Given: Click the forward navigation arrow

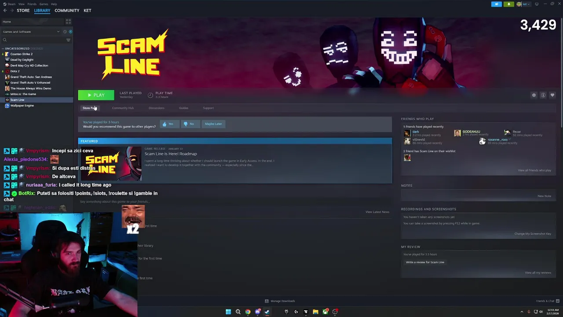Looking at the screenshot, I should point(11,11).
